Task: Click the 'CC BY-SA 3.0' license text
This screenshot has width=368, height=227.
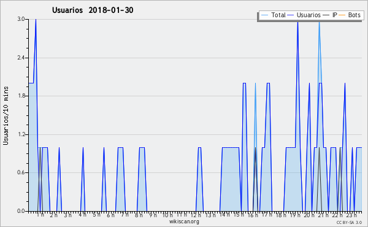Action: [349, 222]
